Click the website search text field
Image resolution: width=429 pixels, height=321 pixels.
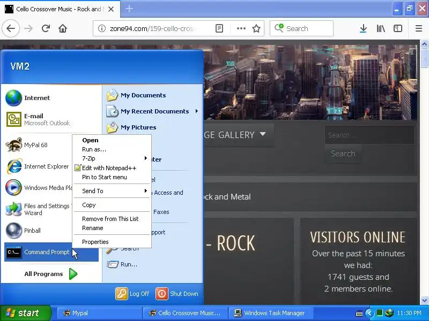(369, 135)
